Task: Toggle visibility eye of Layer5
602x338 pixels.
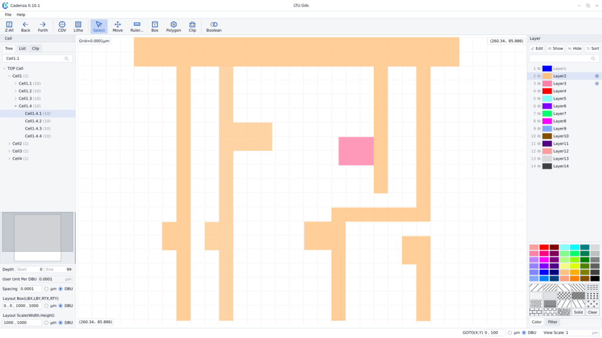Action: click(x=539, y=99)
